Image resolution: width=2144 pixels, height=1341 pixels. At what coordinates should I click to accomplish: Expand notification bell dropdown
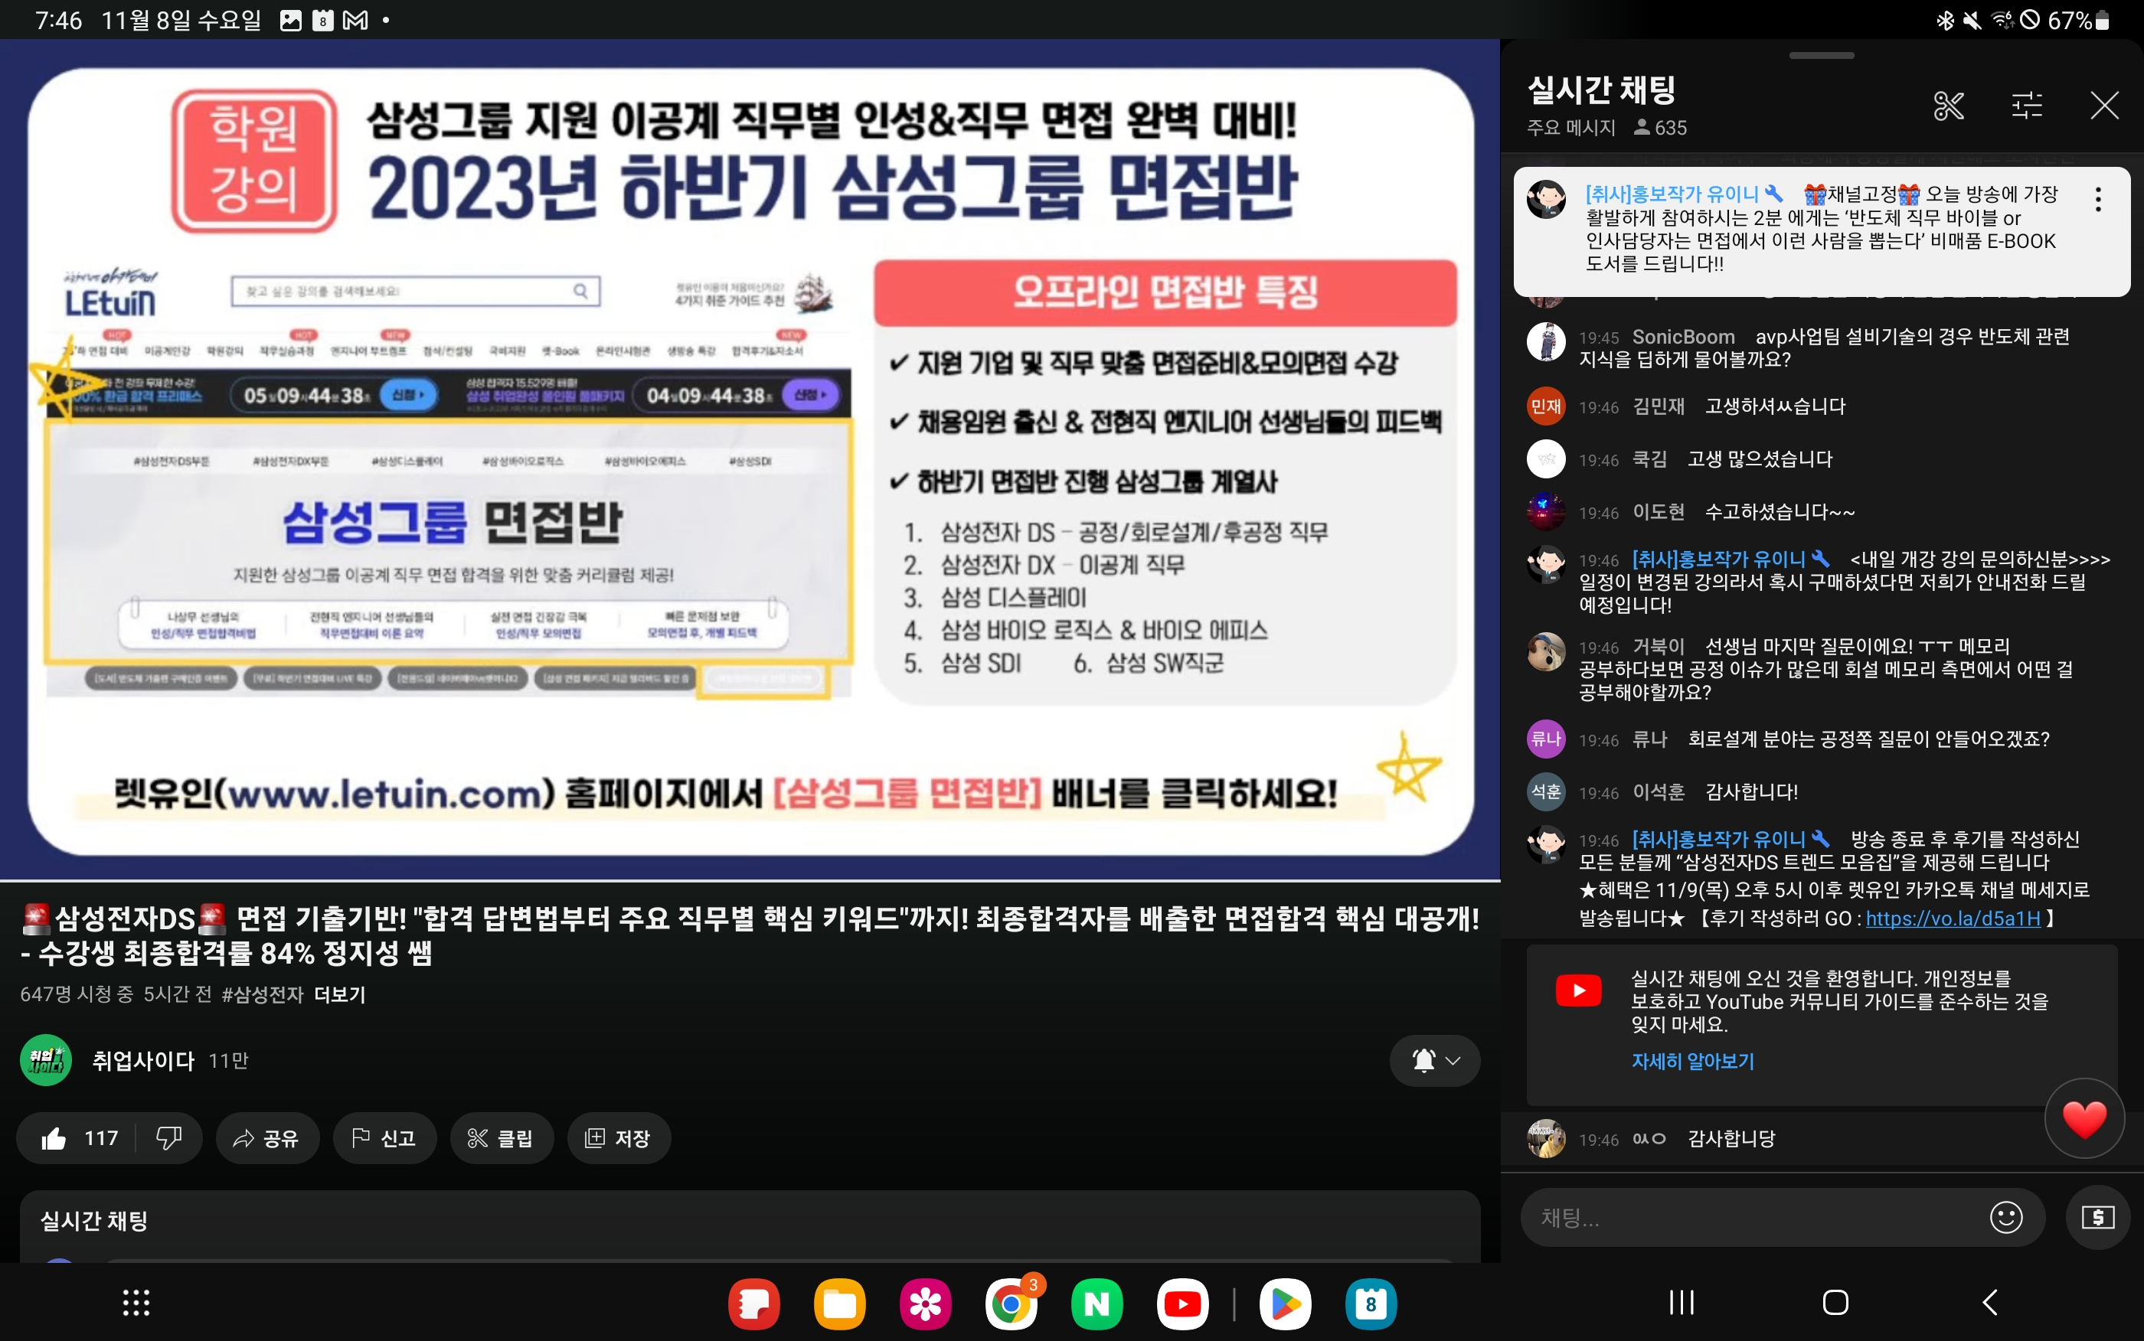tap(1434, 1060)
